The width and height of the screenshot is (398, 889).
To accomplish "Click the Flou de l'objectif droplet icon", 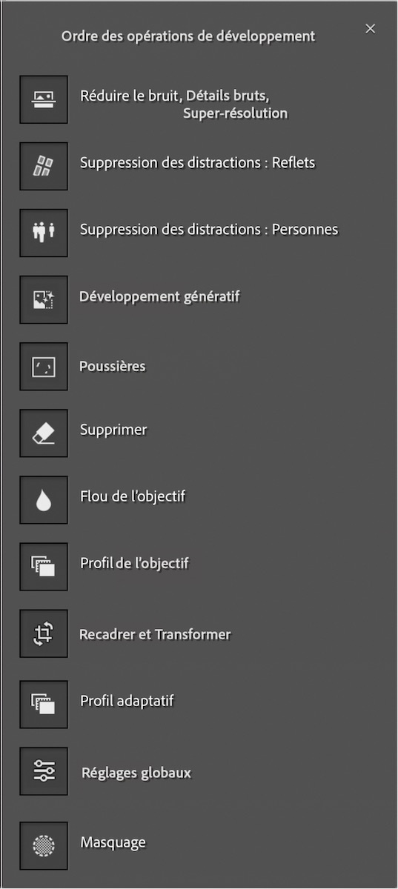I will tap(44, 499).
